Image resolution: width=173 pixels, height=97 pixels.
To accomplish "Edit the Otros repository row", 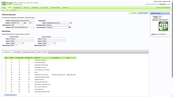I will [5, 72].
